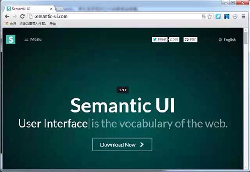250x172 pixels.
Task: Click the Tweet button
Action: (160, 39)
